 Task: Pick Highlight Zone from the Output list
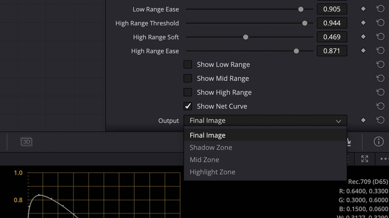(212, 172)
